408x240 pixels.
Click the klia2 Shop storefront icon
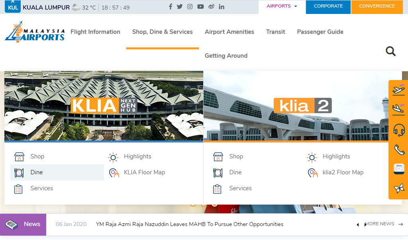[218, 157]
